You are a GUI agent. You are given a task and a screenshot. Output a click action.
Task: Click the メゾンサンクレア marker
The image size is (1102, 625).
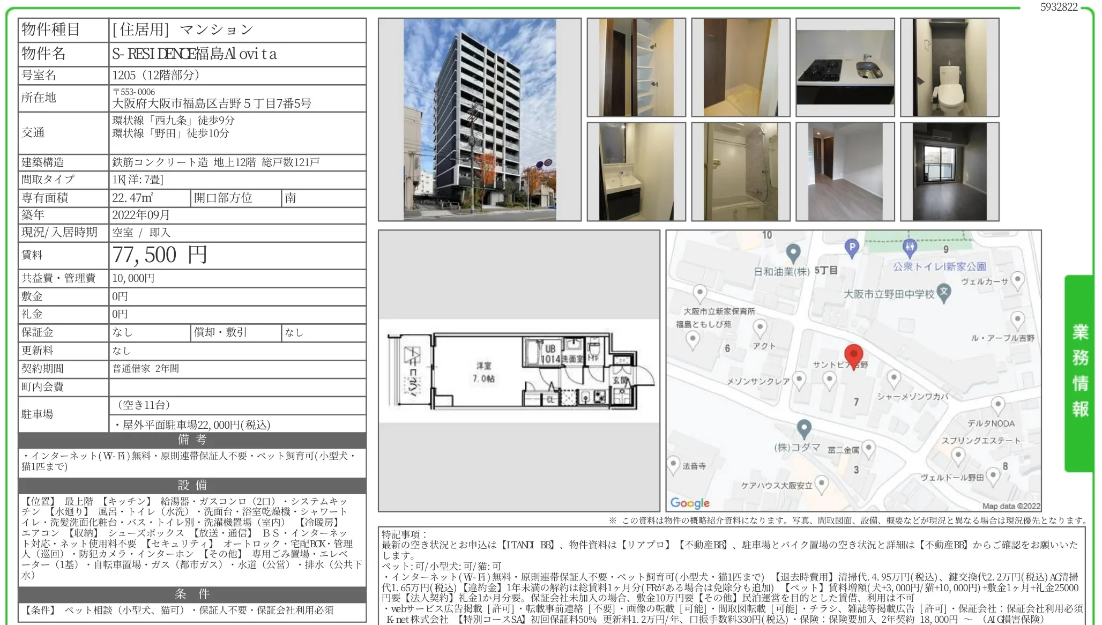coord(800,378)
